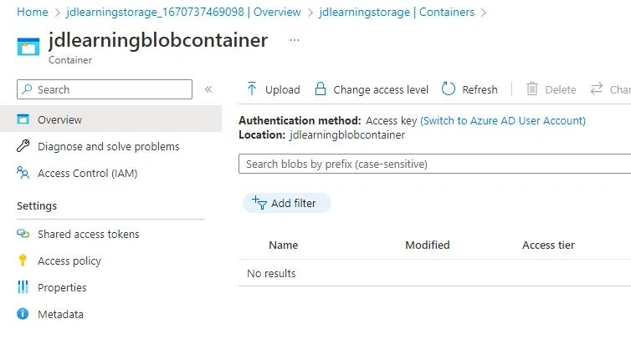Click the jdlearningblobcontainer page title
The height and width of the screenshot is (339, 631).
tap(158, 40)
